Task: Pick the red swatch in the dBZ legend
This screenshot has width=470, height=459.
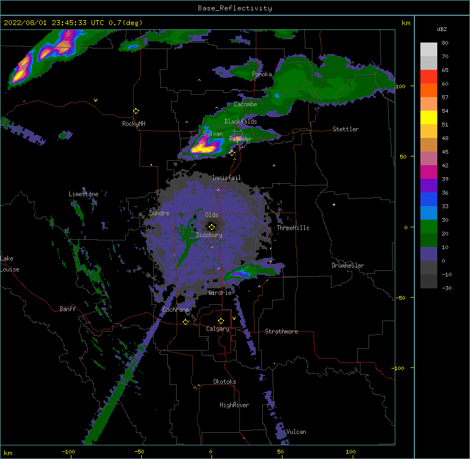Action: point(429,76)
